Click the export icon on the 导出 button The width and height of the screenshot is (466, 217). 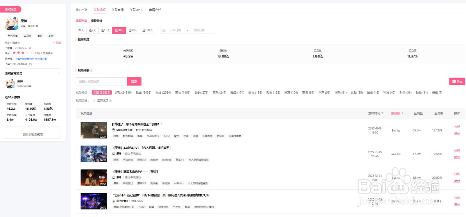[x=454, y=81]
